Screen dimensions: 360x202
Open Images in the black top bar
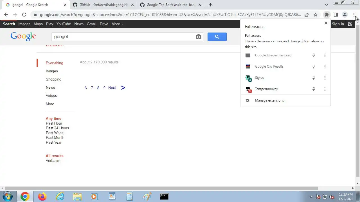click(24, 24)
